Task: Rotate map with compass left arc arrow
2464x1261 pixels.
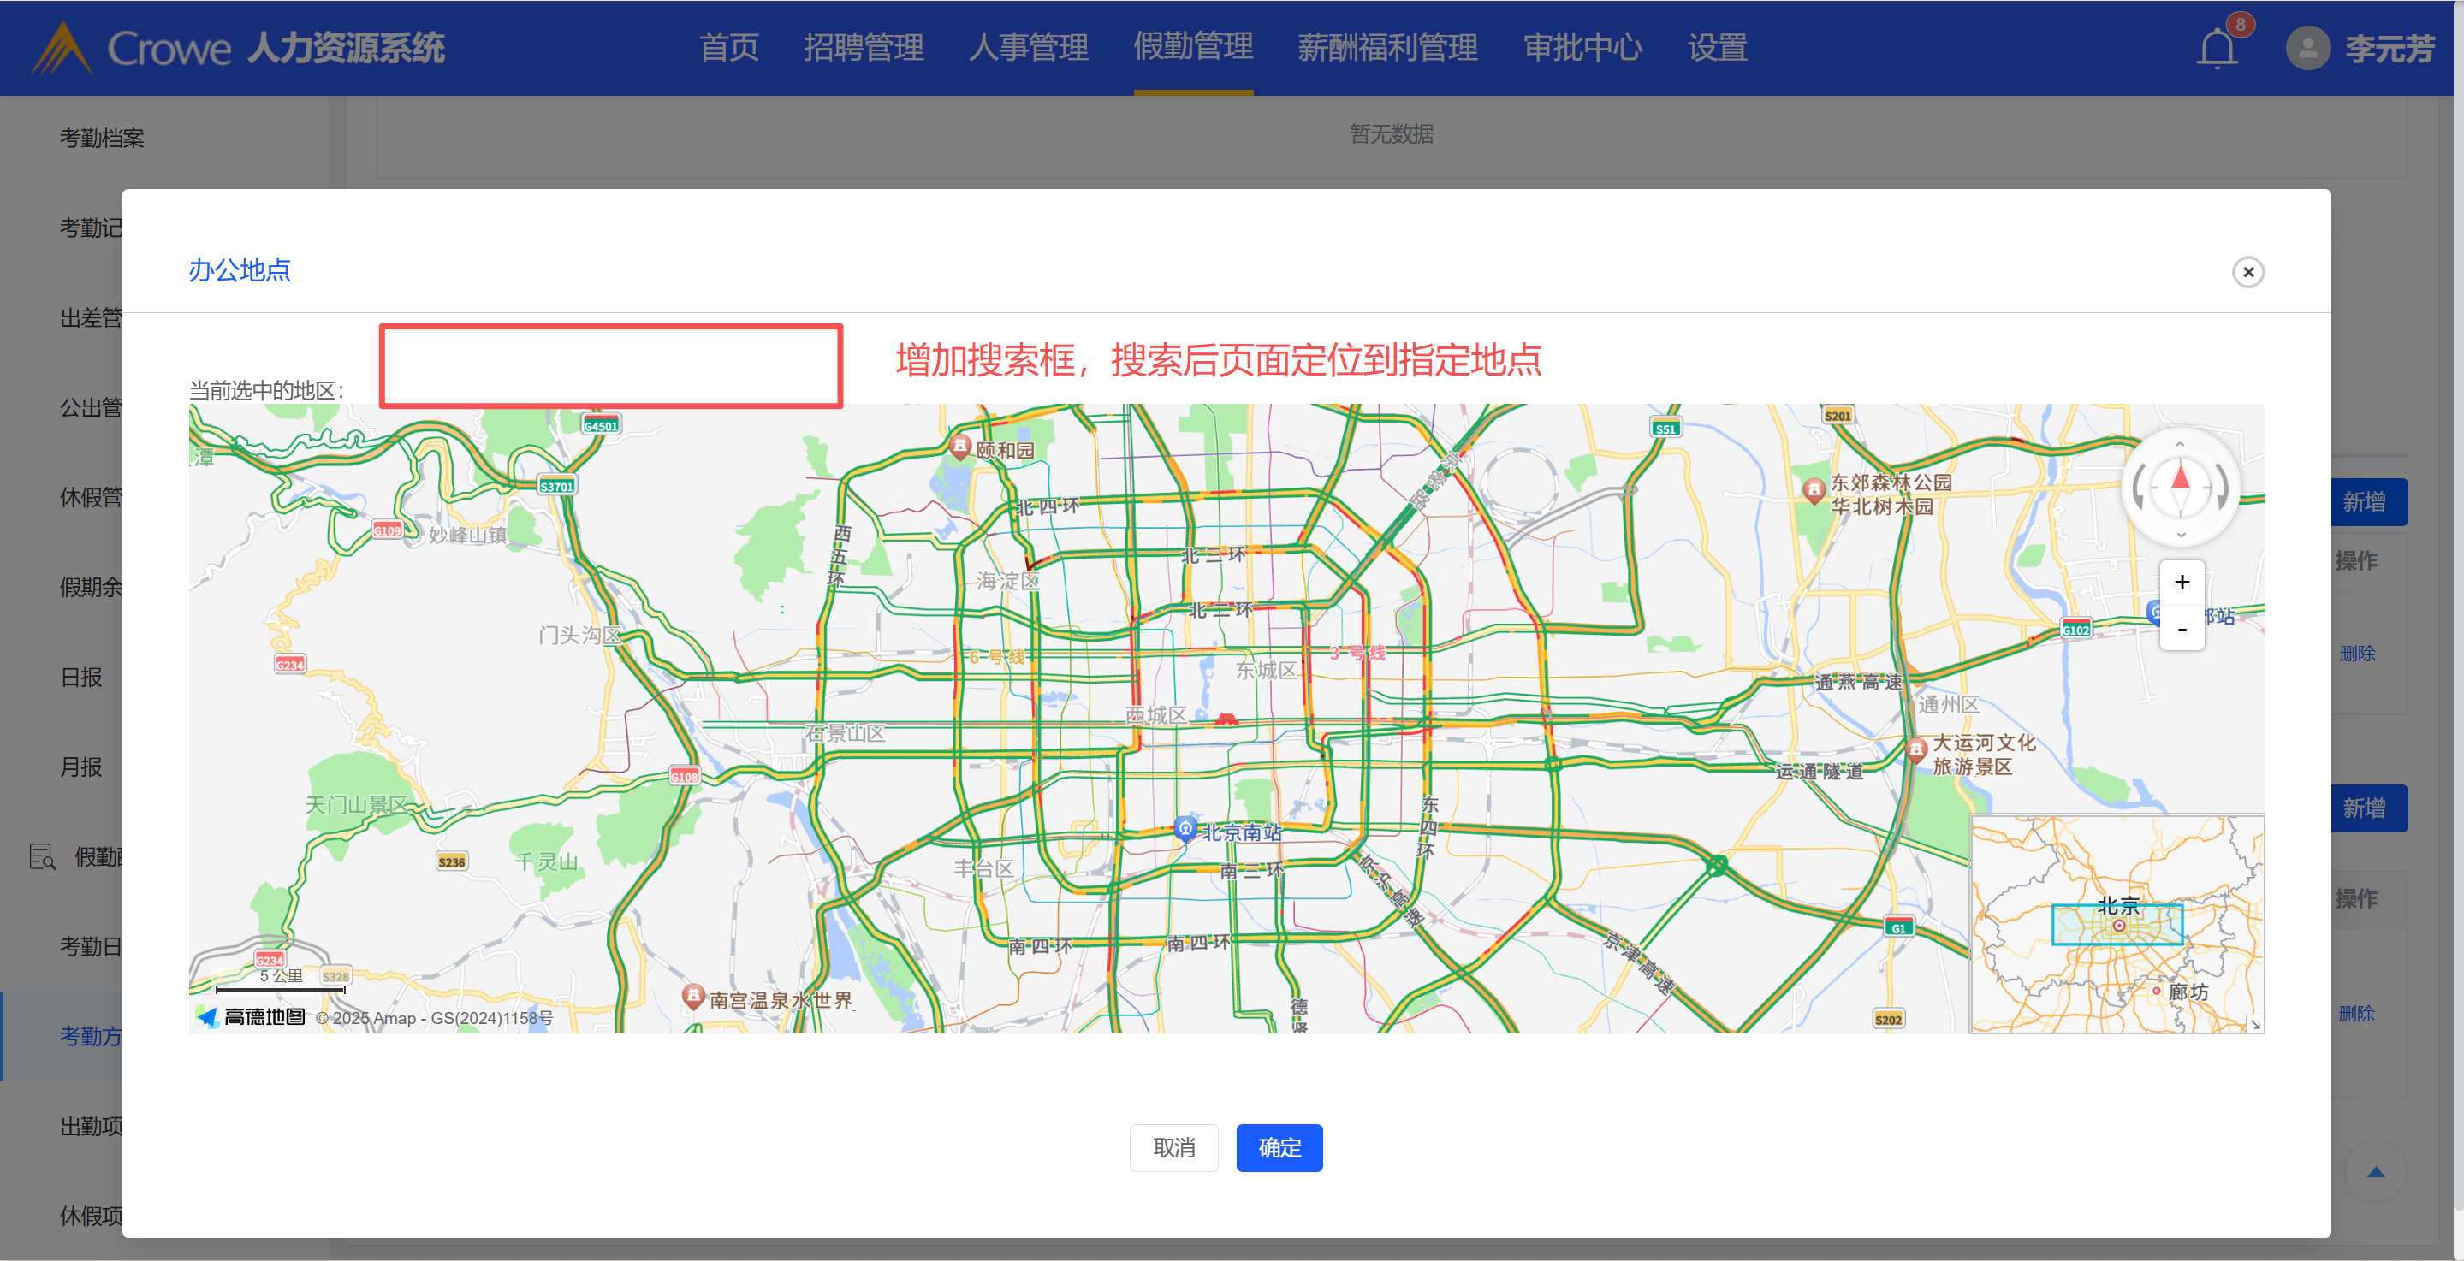Action: coord(2139,488)
